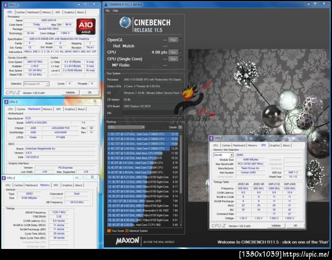Open the Ranking CPU dropdown in Cinebench
The image size is (332, 260).
[x=126, y=127]
